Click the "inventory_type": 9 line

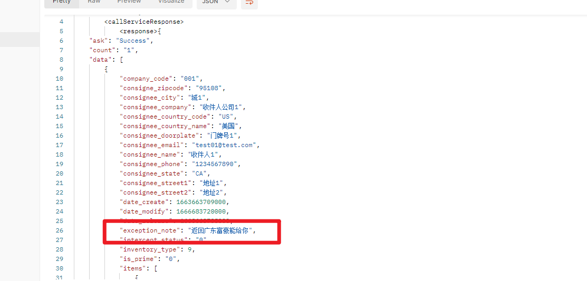[x=157, y=249]
